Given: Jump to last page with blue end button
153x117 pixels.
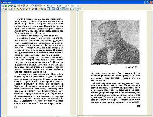Looking at the screenshot, I should click(11, 6).
